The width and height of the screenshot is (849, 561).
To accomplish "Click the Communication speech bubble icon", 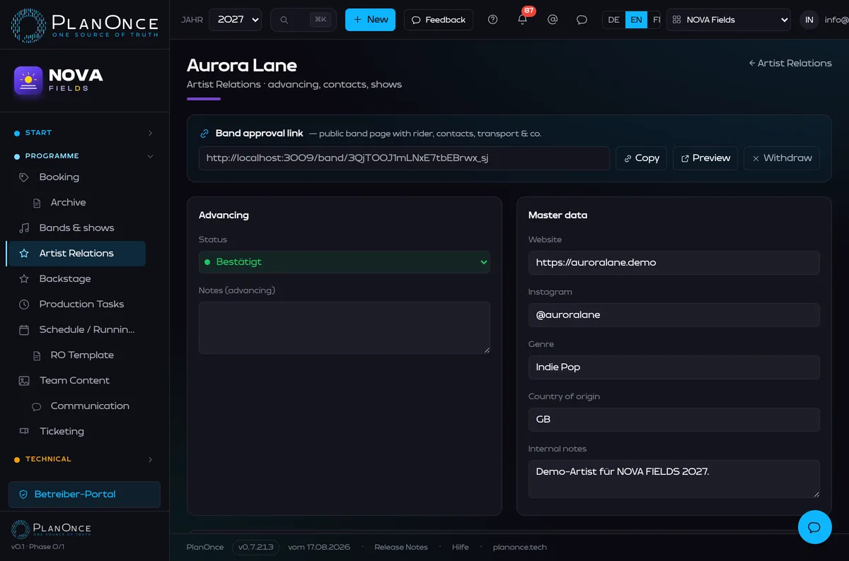I will click(37, 406).
